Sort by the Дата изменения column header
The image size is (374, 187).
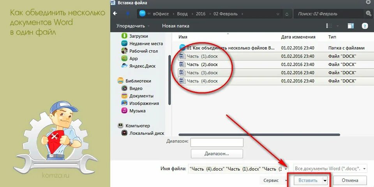[x=298, y=37]
